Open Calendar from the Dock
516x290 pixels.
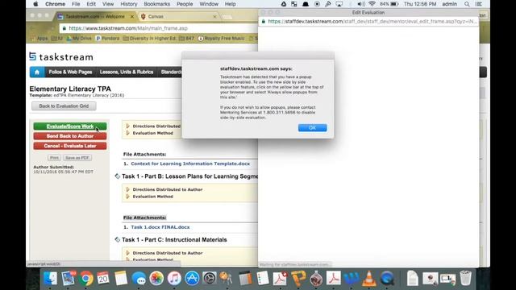coord(103,279)
